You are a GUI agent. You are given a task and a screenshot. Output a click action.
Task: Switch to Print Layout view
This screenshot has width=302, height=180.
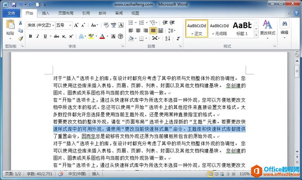[211, 174]
